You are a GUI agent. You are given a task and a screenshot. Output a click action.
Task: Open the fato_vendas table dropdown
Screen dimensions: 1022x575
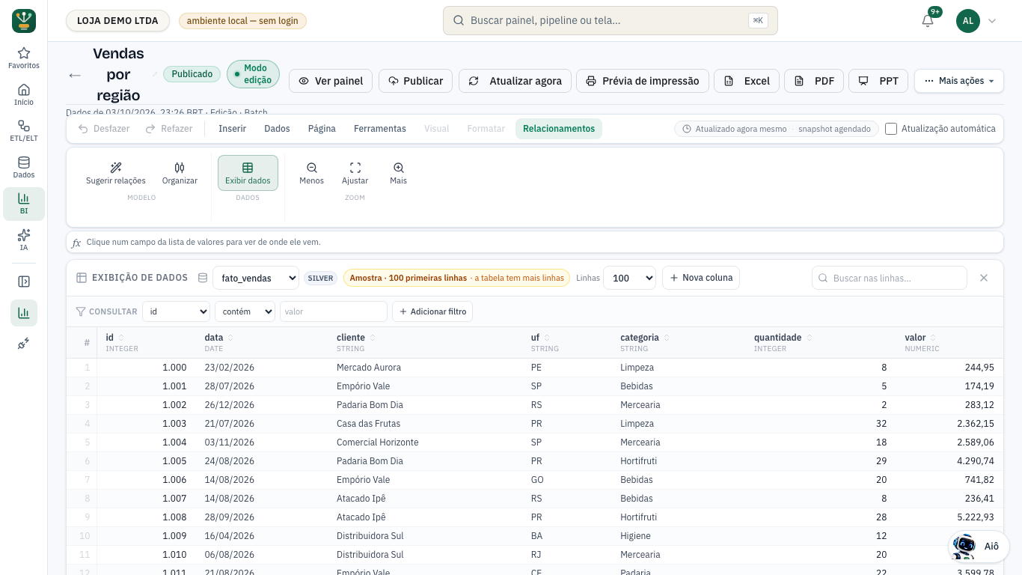pos(256,278)
